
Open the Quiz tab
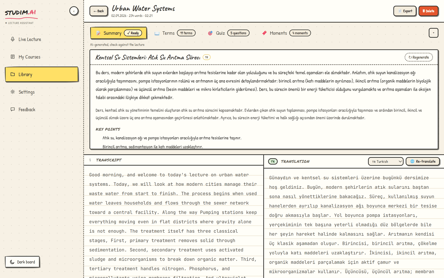tap(229, 33)
